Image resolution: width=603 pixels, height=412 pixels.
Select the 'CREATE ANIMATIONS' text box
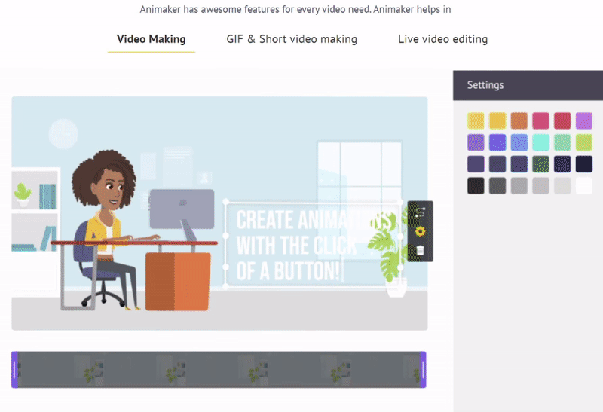[313, 245]
